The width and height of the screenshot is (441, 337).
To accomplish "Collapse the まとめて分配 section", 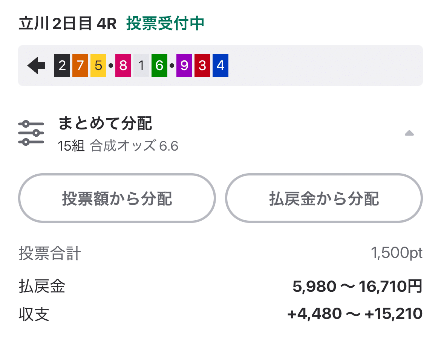I will [409, 133].
